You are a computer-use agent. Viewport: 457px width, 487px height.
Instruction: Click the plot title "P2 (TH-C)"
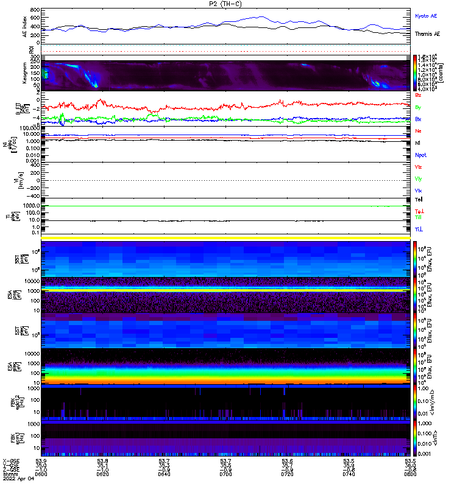(x=225, y=4)
